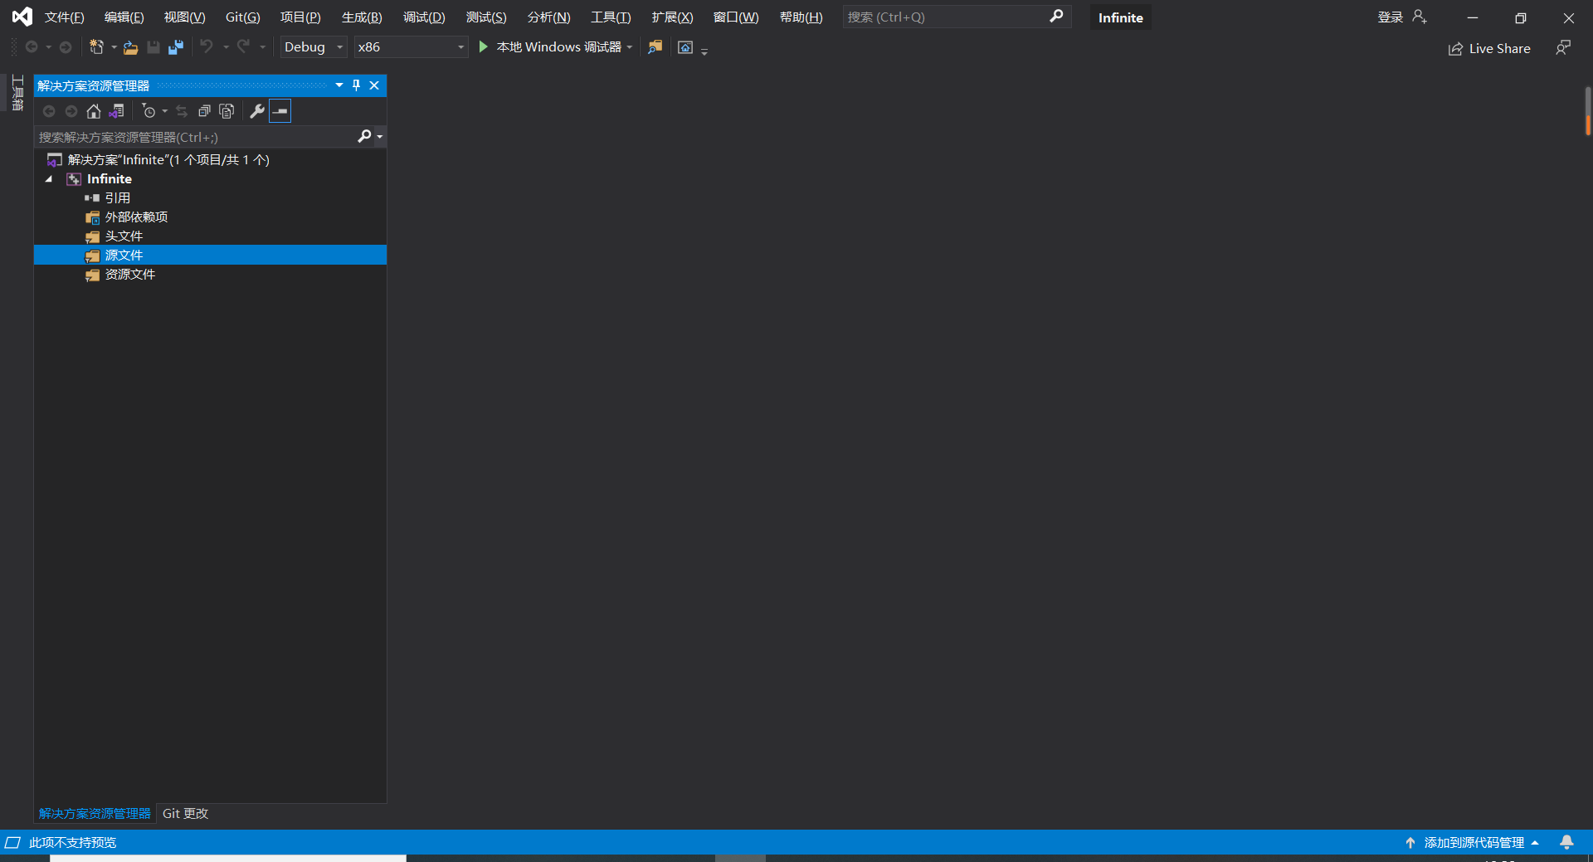Select the 解决方案资源管理器 bottom tab

pos(95,814)
